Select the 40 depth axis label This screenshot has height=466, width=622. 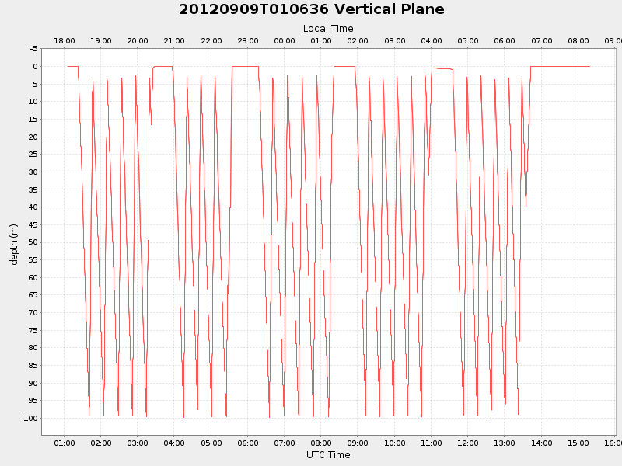coord(33,207)
